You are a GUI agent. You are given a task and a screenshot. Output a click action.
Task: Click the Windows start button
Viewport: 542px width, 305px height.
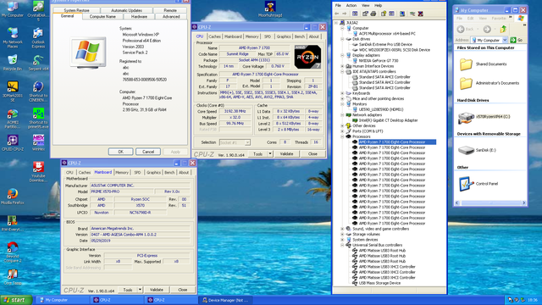(x=16, y=300)
